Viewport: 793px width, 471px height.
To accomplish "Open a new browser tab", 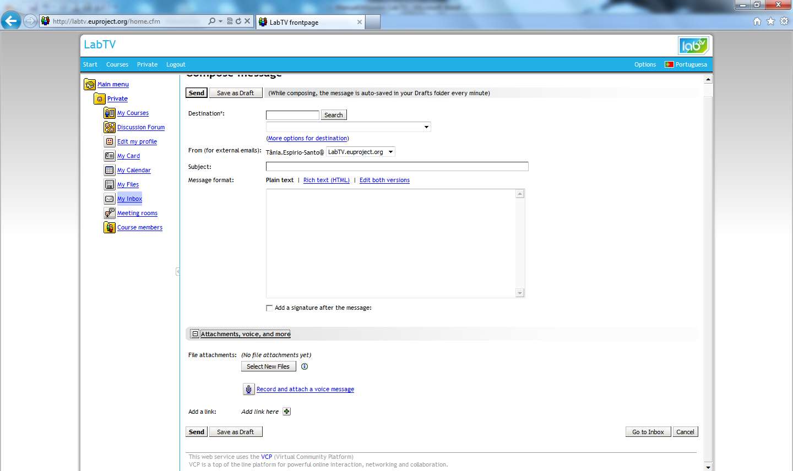I will tap(373, 22).
